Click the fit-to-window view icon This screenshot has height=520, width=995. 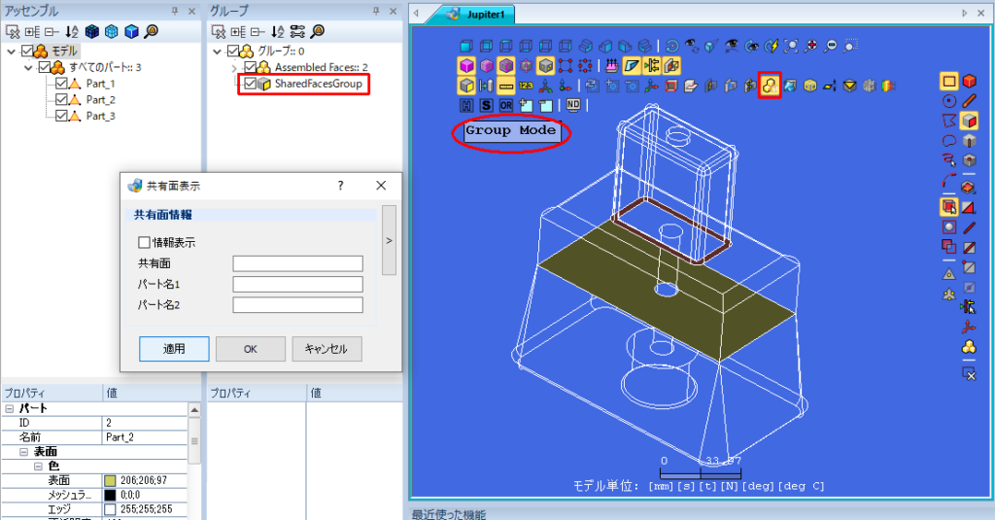[x=791, y=46]
